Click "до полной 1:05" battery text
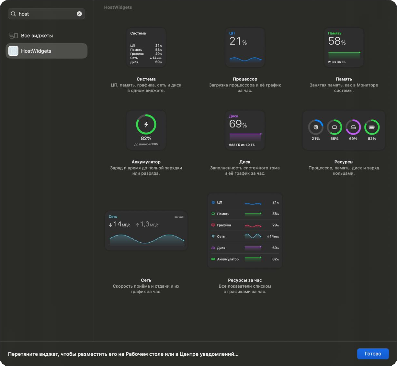 pos(146,144)
